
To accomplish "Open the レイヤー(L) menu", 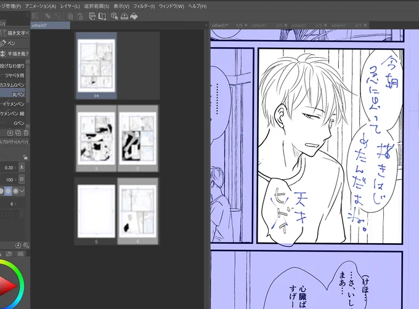I will tap(70, 6).
